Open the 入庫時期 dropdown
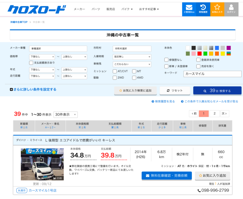The width and height of the screenshot is (243, 199). [x=132, y=57]
